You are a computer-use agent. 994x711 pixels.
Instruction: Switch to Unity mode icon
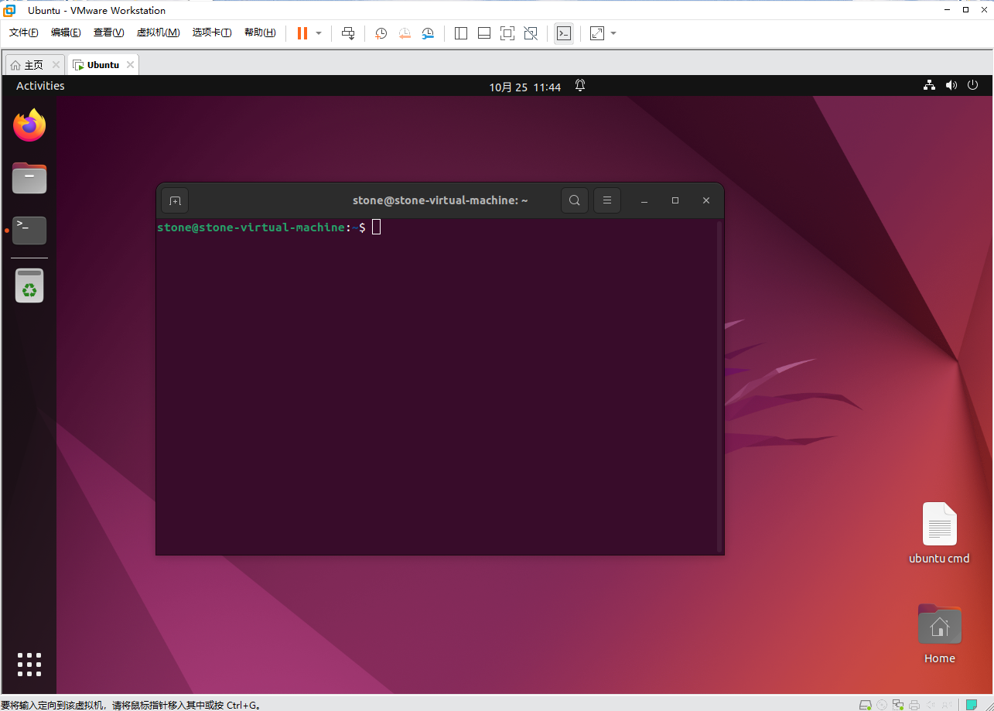click(531, 33)
